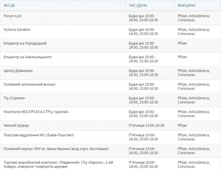
Task: Select the Центр Довженка location
Action: point(18,71)
